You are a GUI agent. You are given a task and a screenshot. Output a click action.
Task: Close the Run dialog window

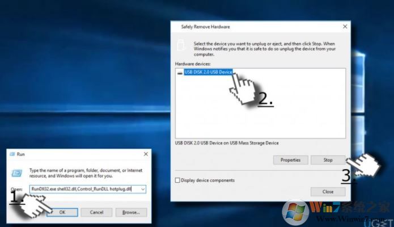146,154
